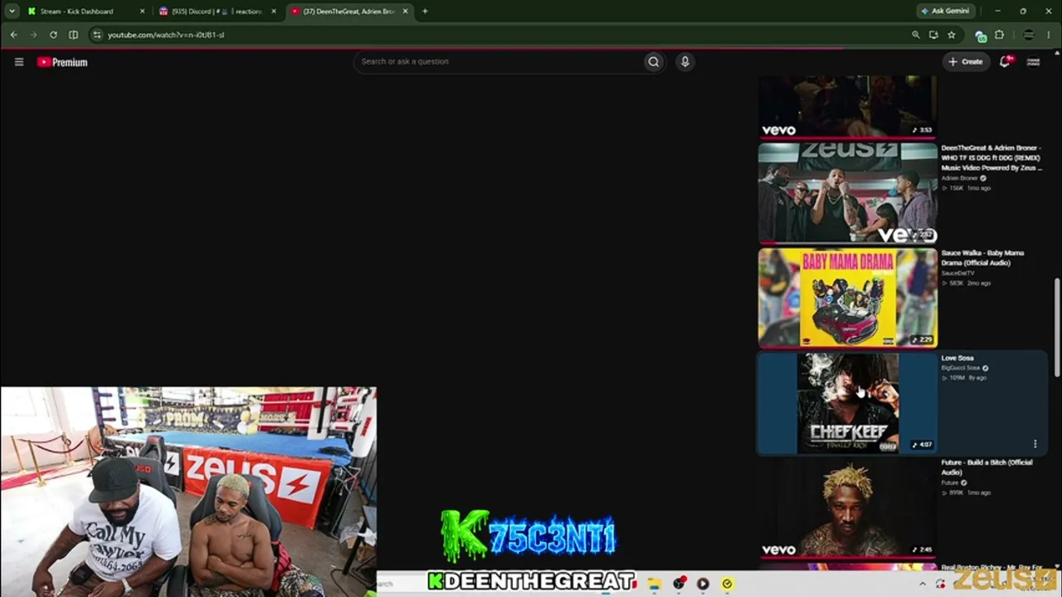Open File Explorer from the taskbar

(x=654, y=584)
